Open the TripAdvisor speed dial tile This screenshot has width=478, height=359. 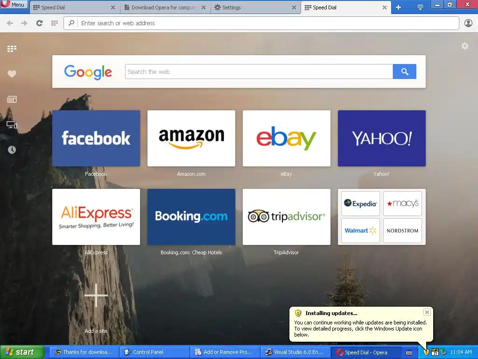coord(286,217)
